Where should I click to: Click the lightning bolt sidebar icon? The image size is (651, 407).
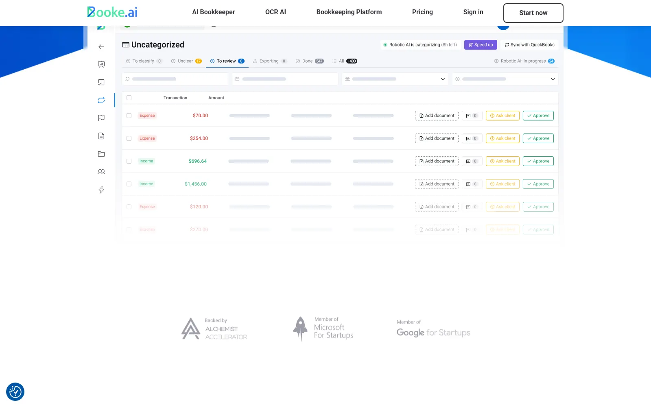[x=101, y=190]
